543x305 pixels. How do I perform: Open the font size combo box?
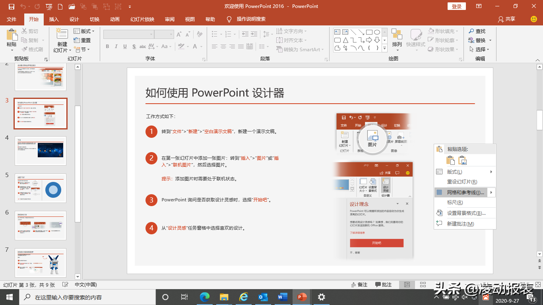164,35
